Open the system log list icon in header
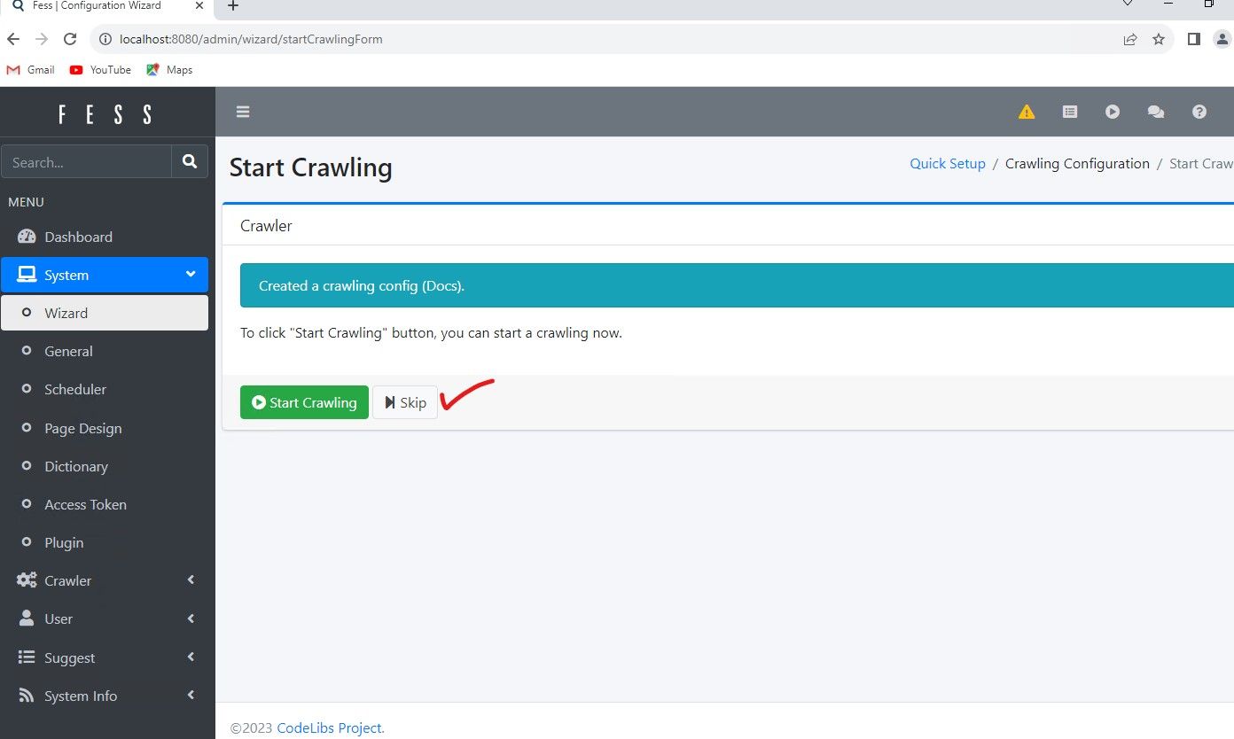This screenshot has height=739, width=1234. click(1070, 112)
